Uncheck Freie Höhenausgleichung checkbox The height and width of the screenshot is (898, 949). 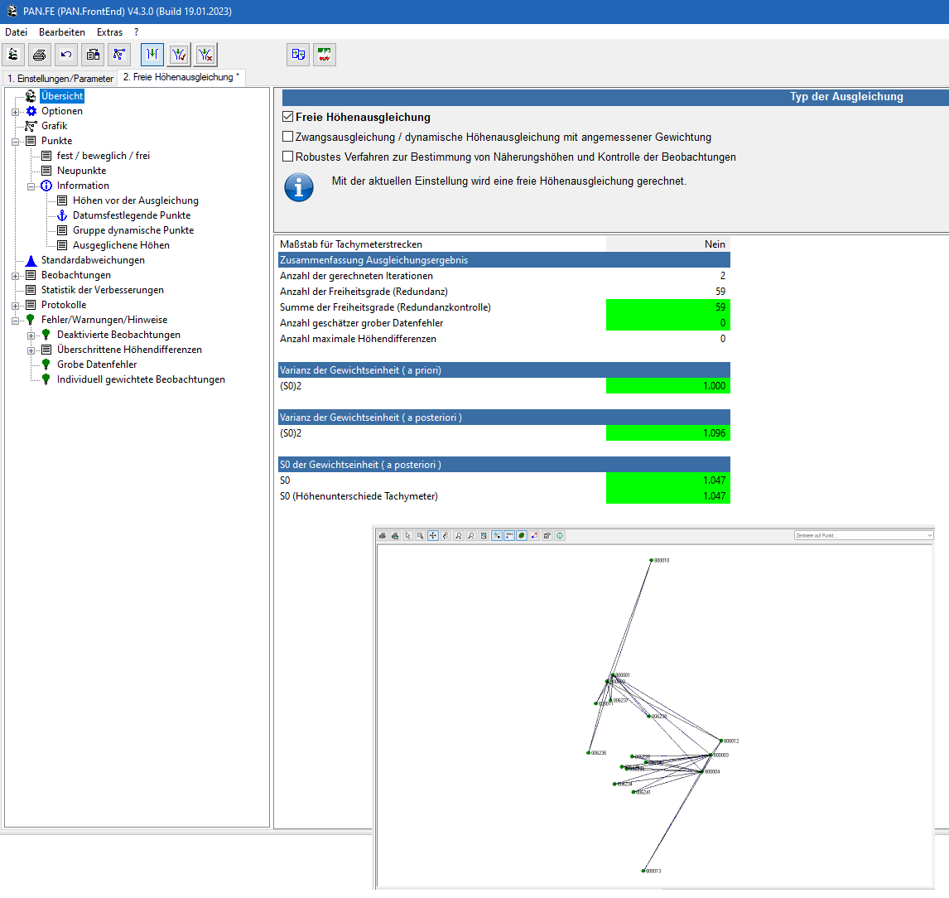click(x=288, y=118)
